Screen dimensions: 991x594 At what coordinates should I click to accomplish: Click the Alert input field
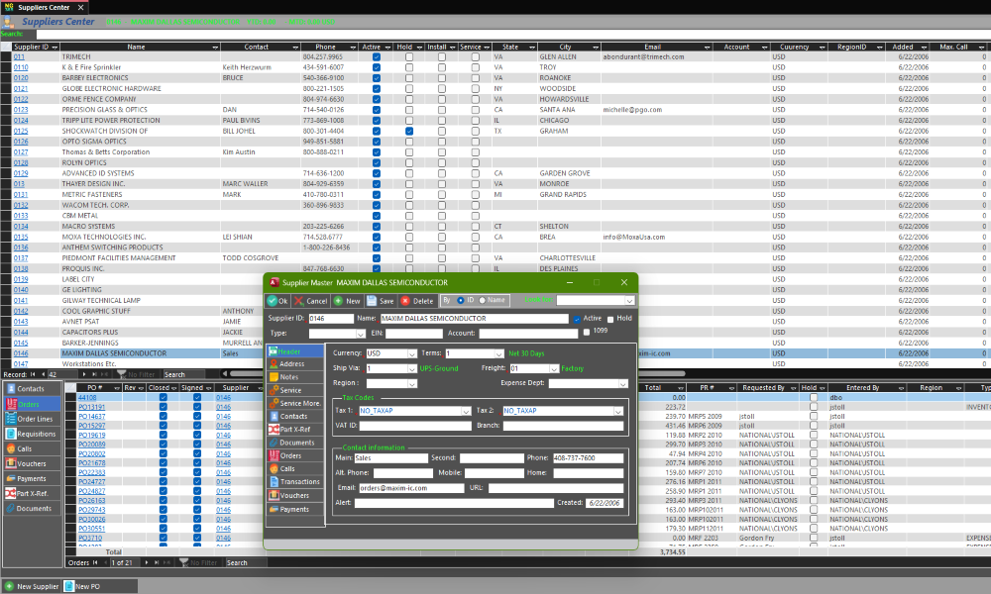pyautogui.click(x=454, y=503)
